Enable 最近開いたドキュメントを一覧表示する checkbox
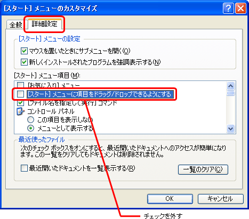 [24, 168]
